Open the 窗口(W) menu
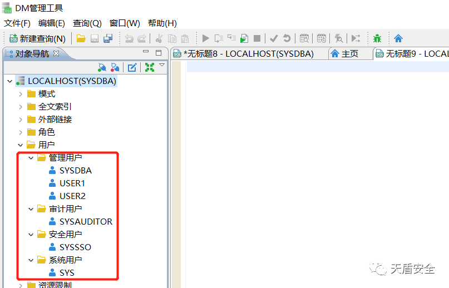This screenshot has height=288, width=449. click(125, 23)
